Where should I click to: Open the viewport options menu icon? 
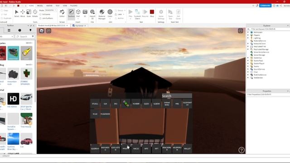point(240,31)
